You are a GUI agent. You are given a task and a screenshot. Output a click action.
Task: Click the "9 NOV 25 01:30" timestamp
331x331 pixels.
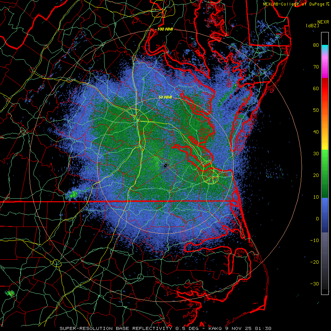(x=249, y=328)
